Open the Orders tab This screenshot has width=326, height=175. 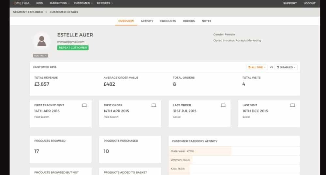pyautogui.click(x=189, y=21)
